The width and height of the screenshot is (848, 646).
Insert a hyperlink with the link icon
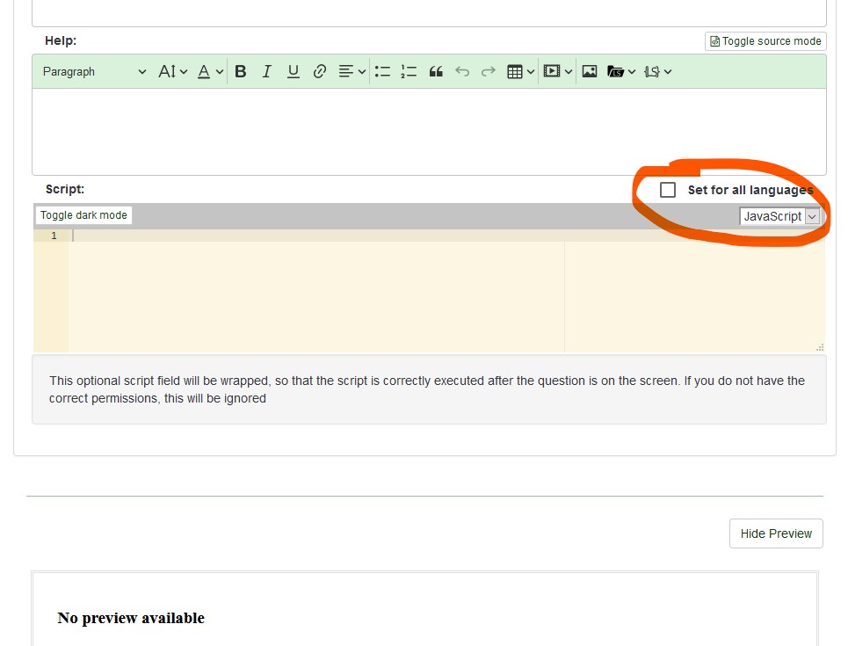320,71
